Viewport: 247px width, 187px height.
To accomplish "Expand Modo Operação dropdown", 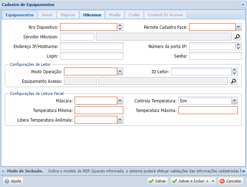I will click(x=120, y=71).
